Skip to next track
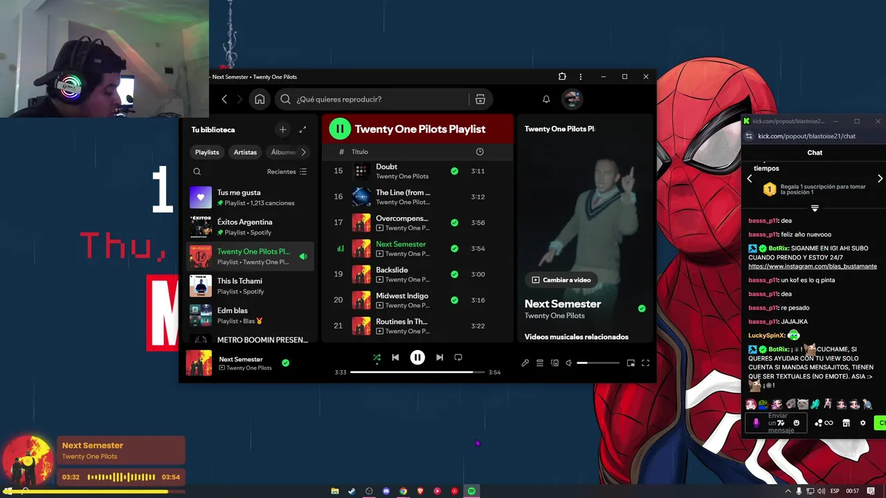 pyautogui.click(x=440, y=358)
